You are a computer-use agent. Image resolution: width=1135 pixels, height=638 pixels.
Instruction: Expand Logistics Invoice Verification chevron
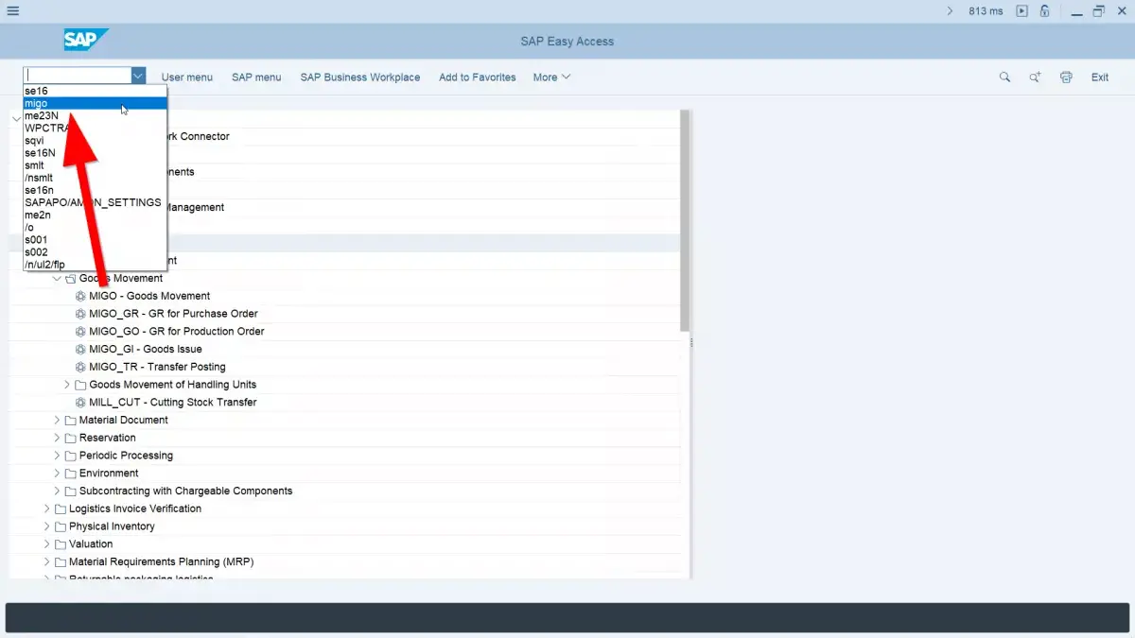(x=47, y=509)
